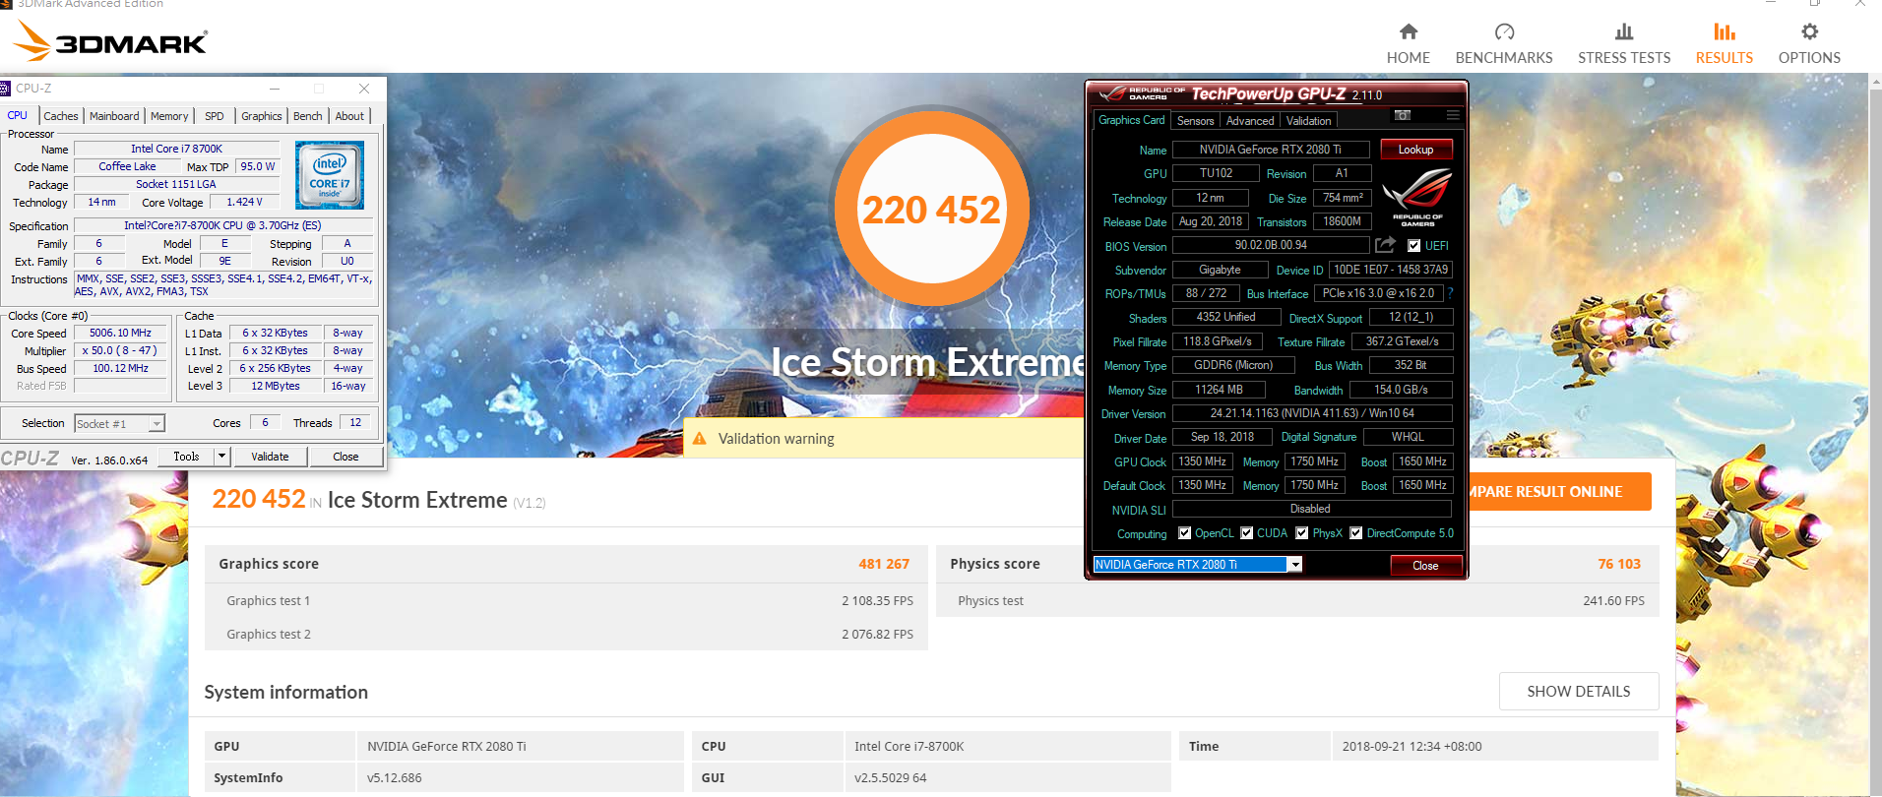Click Graphics test 1 row 2 108.35 FPS
The height and width of the screenshot is (797, 1882).
click(x=566, y=600)
